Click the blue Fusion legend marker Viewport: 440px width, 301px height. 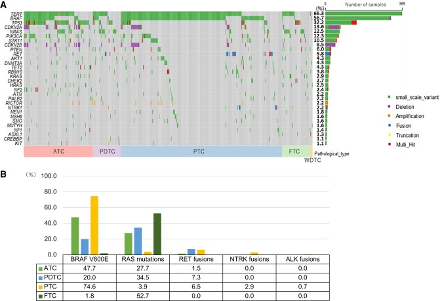390,125
